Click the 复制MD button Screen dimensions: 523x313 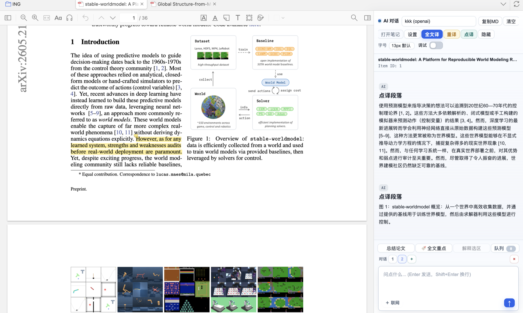[490, 21]
